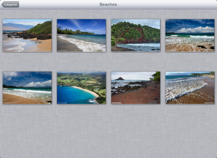
Task: Pick the bottom-row beach with dark blue stormy sky
Action: tap(27, 88)
